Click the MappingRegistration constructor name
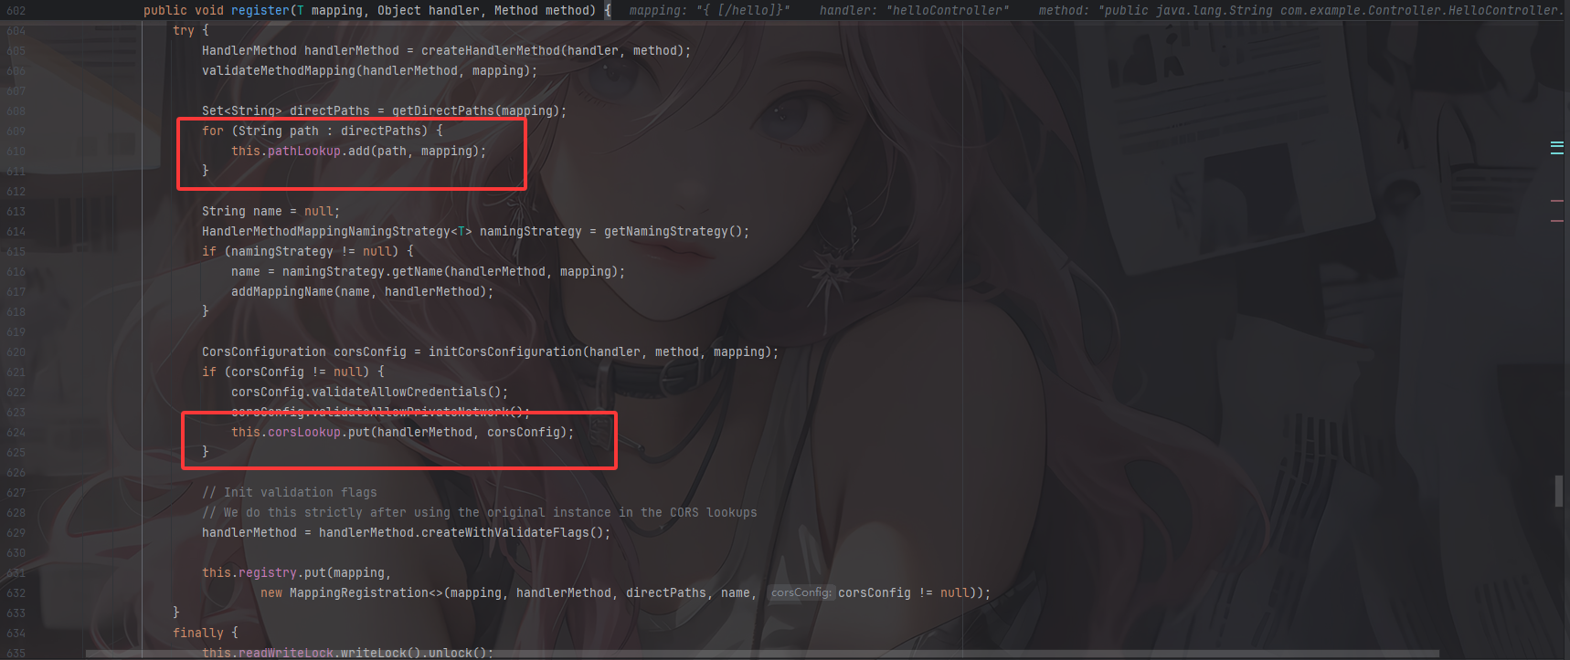This screenshot has height=660, width=1570. [x=358, y=592]
